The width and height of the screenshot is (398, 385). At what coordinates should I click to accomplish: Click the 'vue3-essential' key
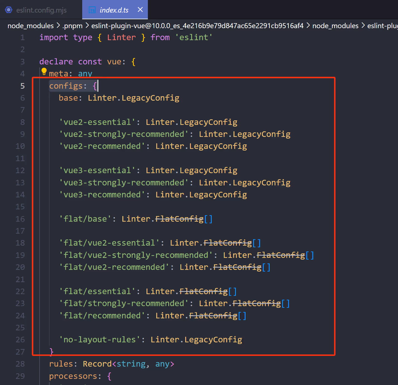tap(97, 171)
